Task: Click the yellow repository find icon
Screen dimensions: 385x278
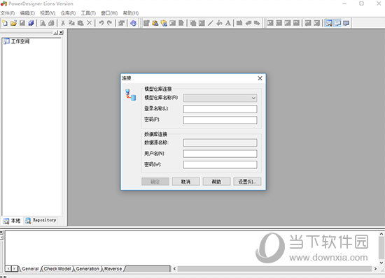Action: pyautogui.click(x=164, y=23)
